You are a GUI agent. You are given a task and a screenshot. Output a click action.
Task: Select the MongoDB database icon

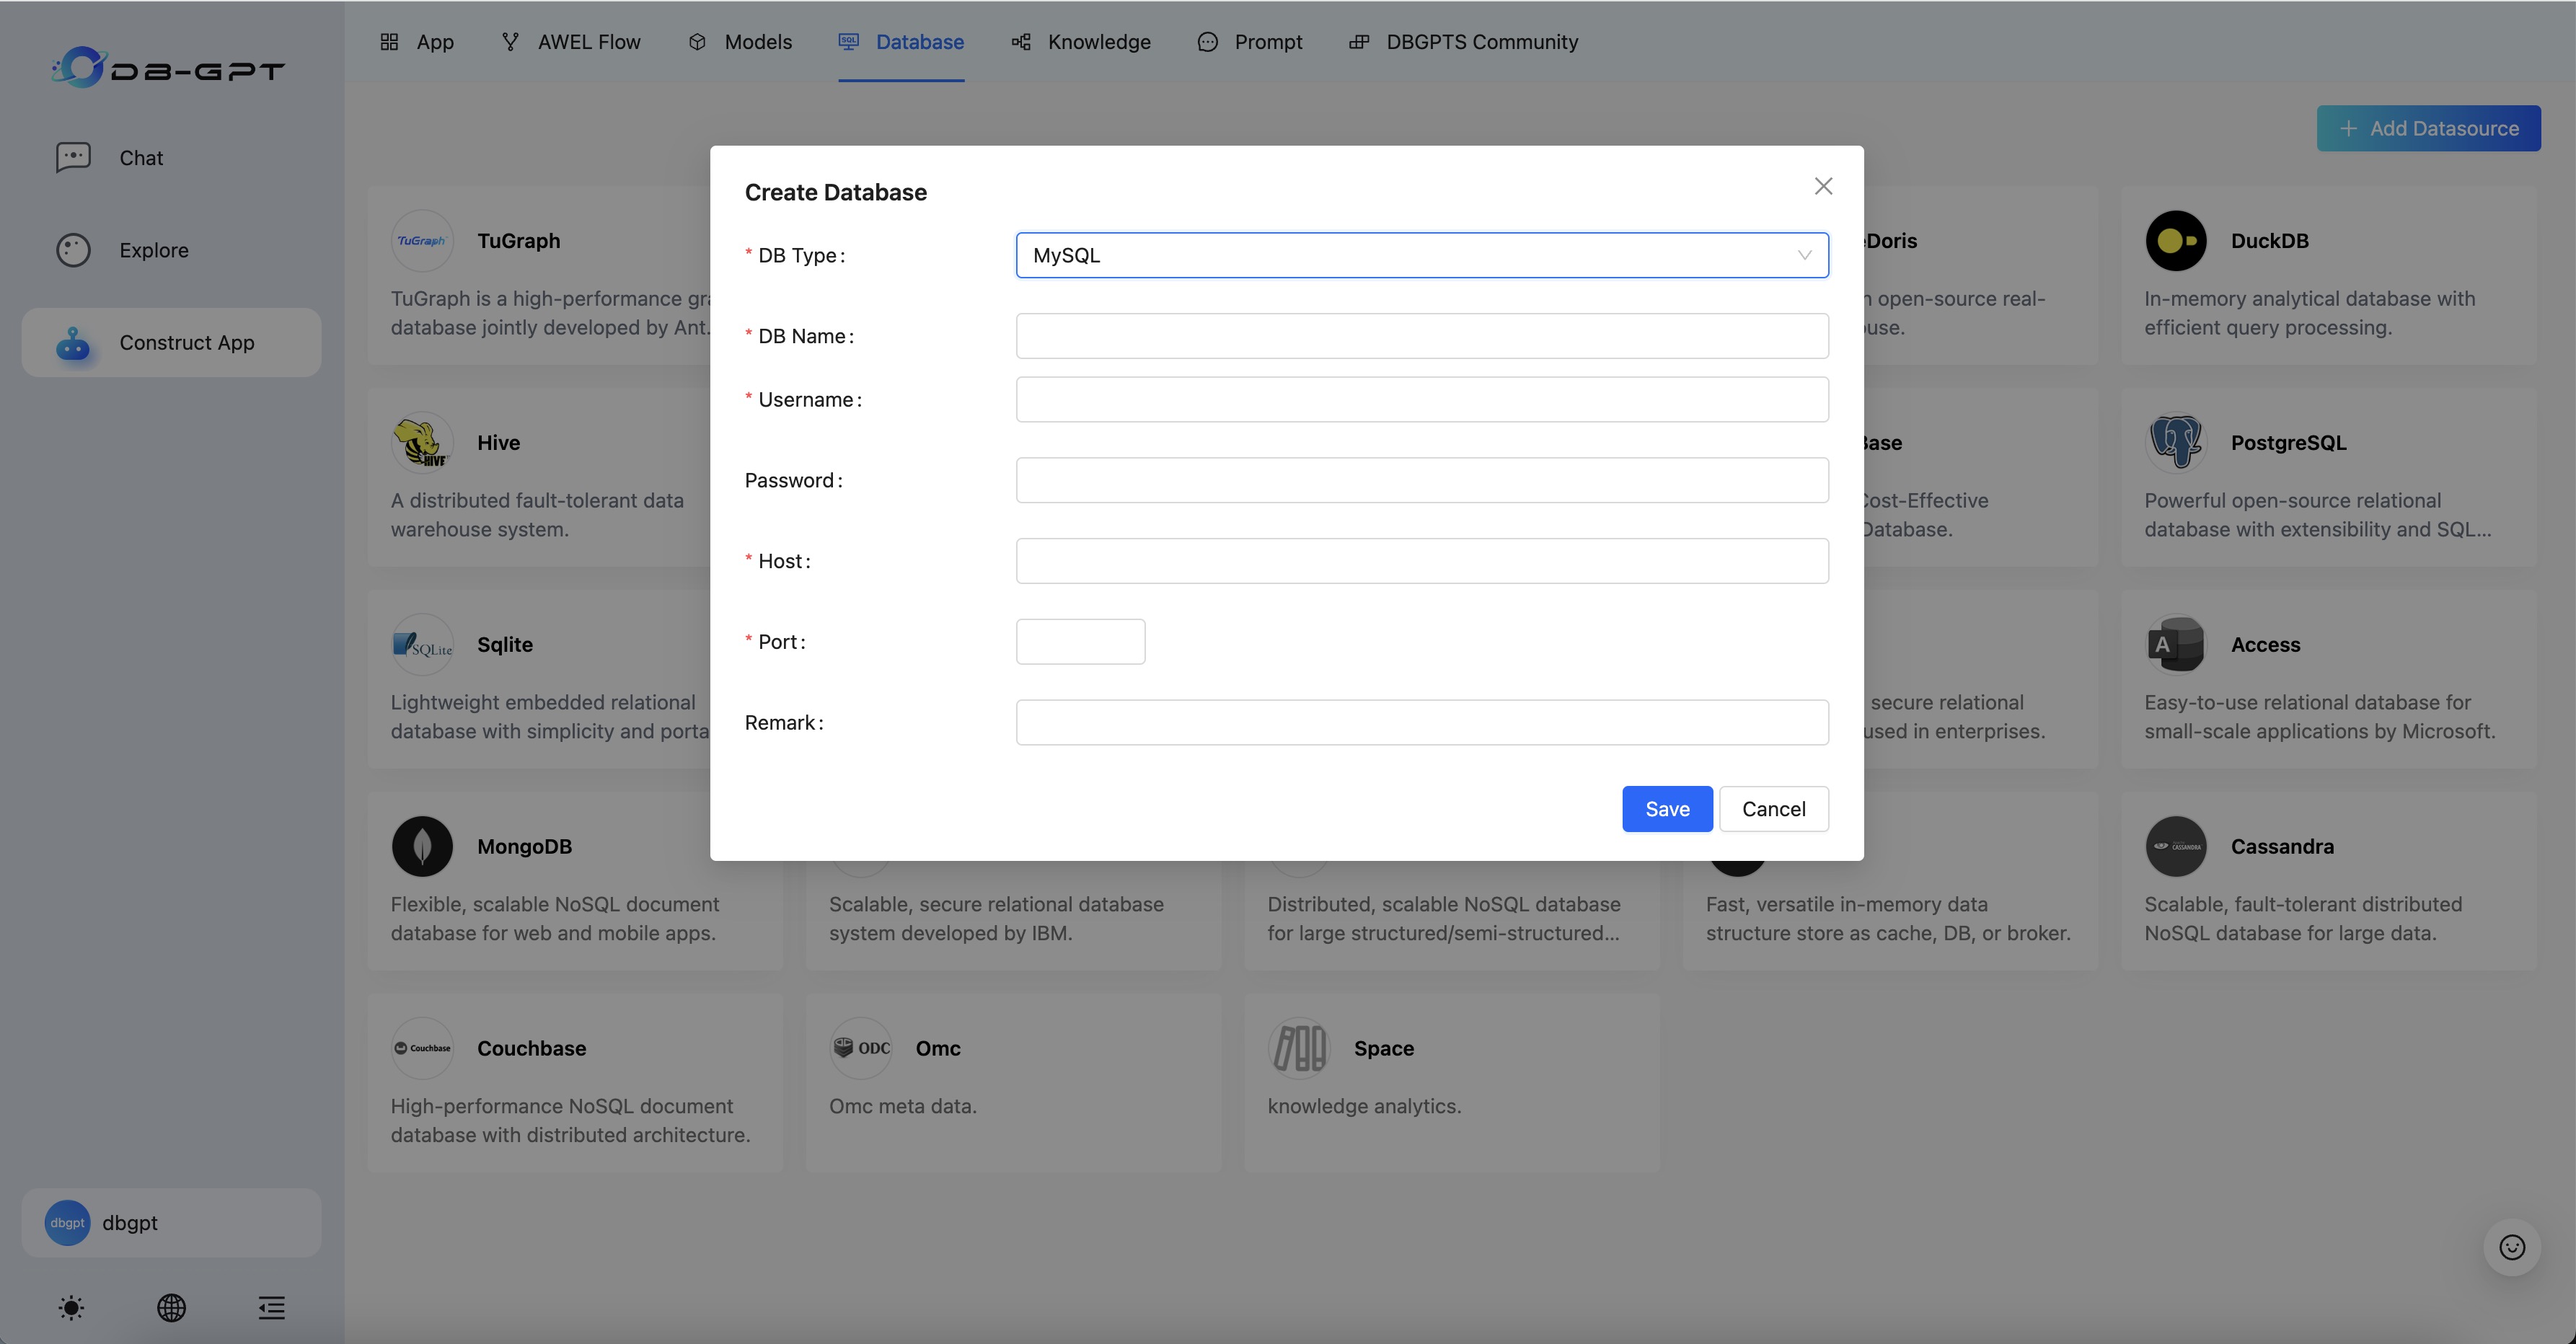tap(422, 845)
